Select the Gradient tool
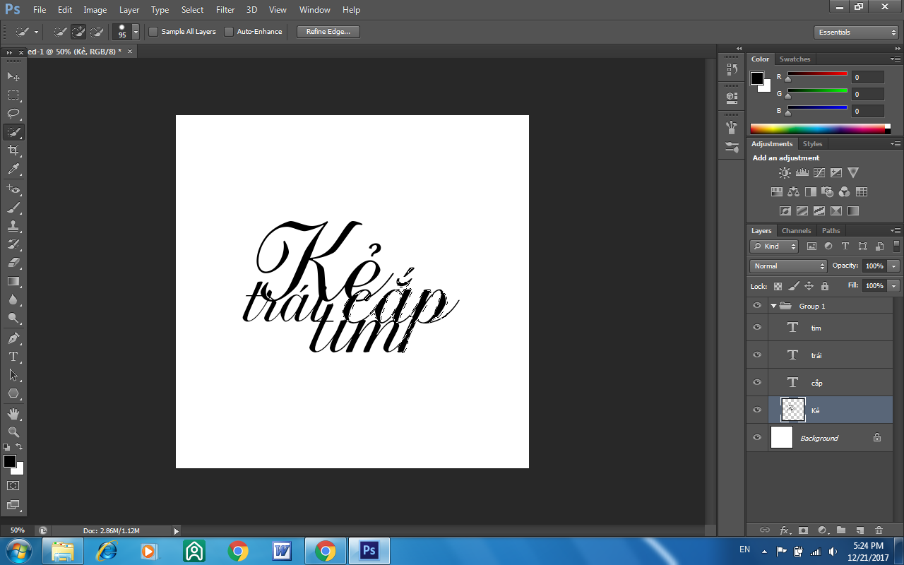Viewport: 904px width, 565px height. [x=13, y=281]
